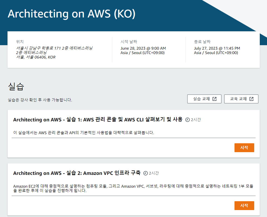Start 실습 1 with the orange 시작 button
This screenshot has height=217, width=267.
tap(244, 147)
